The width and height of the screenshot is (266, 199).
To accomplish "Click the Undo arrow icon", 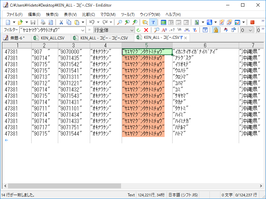I will pyautogui.click(x=92, y=22).
